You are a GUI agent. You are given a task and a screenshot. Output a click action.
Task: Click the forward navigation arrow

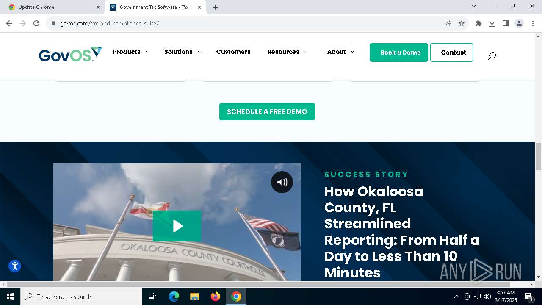[23, 23]
